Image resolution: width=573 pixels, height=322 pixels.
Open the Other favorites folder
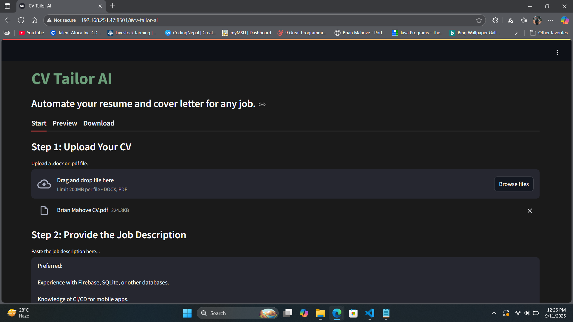(x=549, y=33)
